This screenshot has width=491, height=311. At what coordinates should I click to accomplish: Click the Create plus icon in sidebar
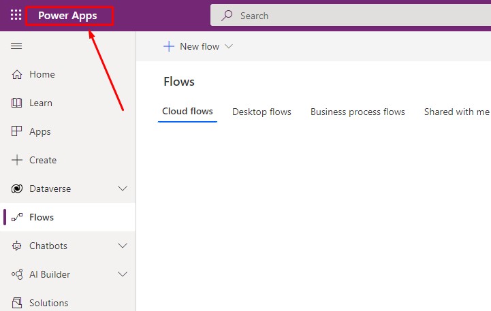click(x=17, y=160)
